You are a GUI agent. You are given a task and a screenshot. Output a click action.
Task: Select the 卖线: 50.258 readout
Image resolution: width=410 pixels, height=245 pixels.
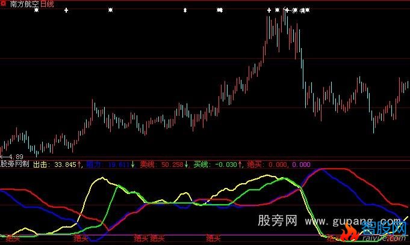[161, 163]
